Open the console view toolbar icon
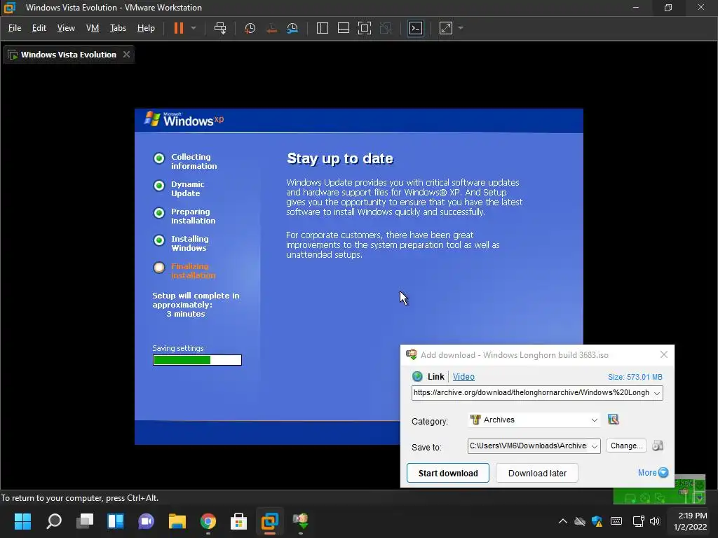The height and width of the screenshot is (538, 718). tap(416, 28)
